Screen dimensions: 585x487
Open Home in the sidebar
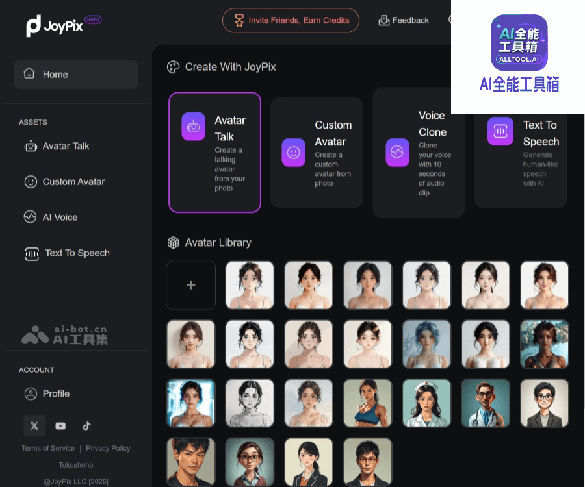click(76, 75)
